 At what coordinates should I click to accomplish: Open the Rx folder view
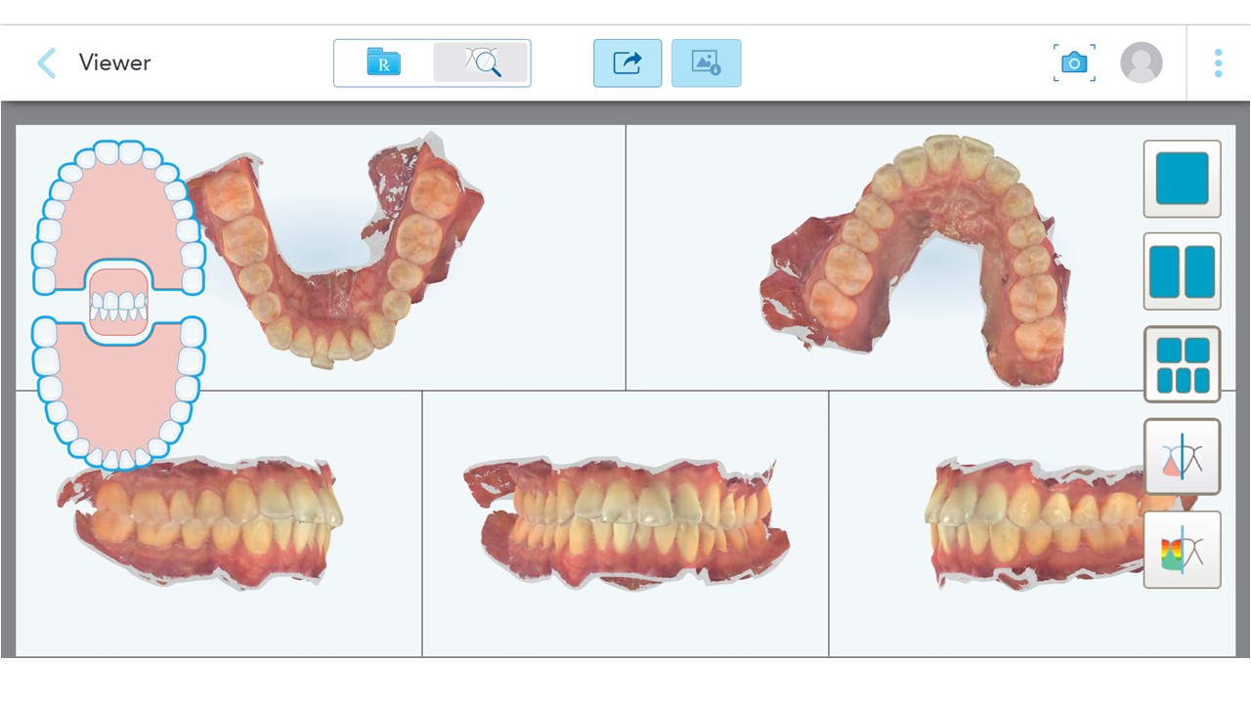click(x=383, y=62)
